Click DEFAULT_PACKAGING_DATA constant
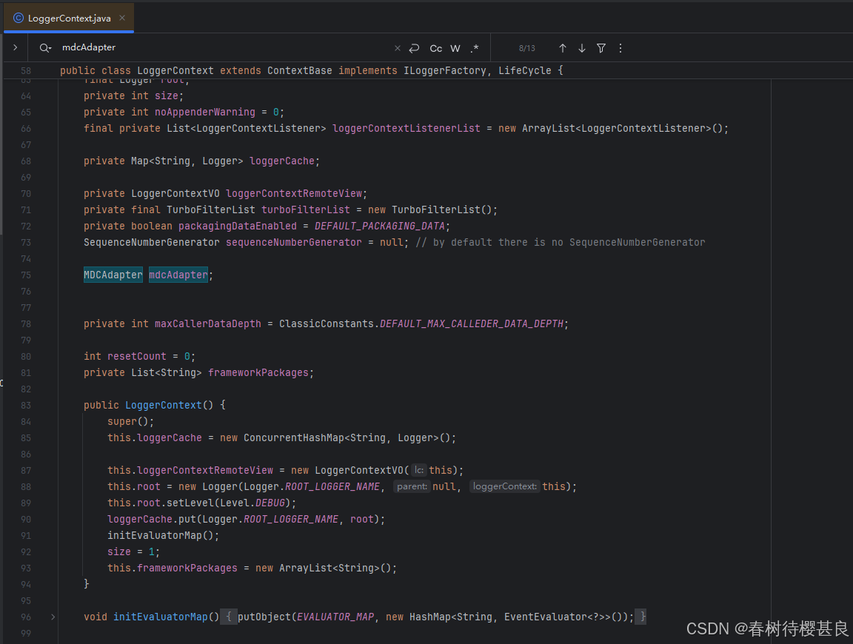Image resolution: width=853 pixels, height=644 pixels. (x=380, y=227)
